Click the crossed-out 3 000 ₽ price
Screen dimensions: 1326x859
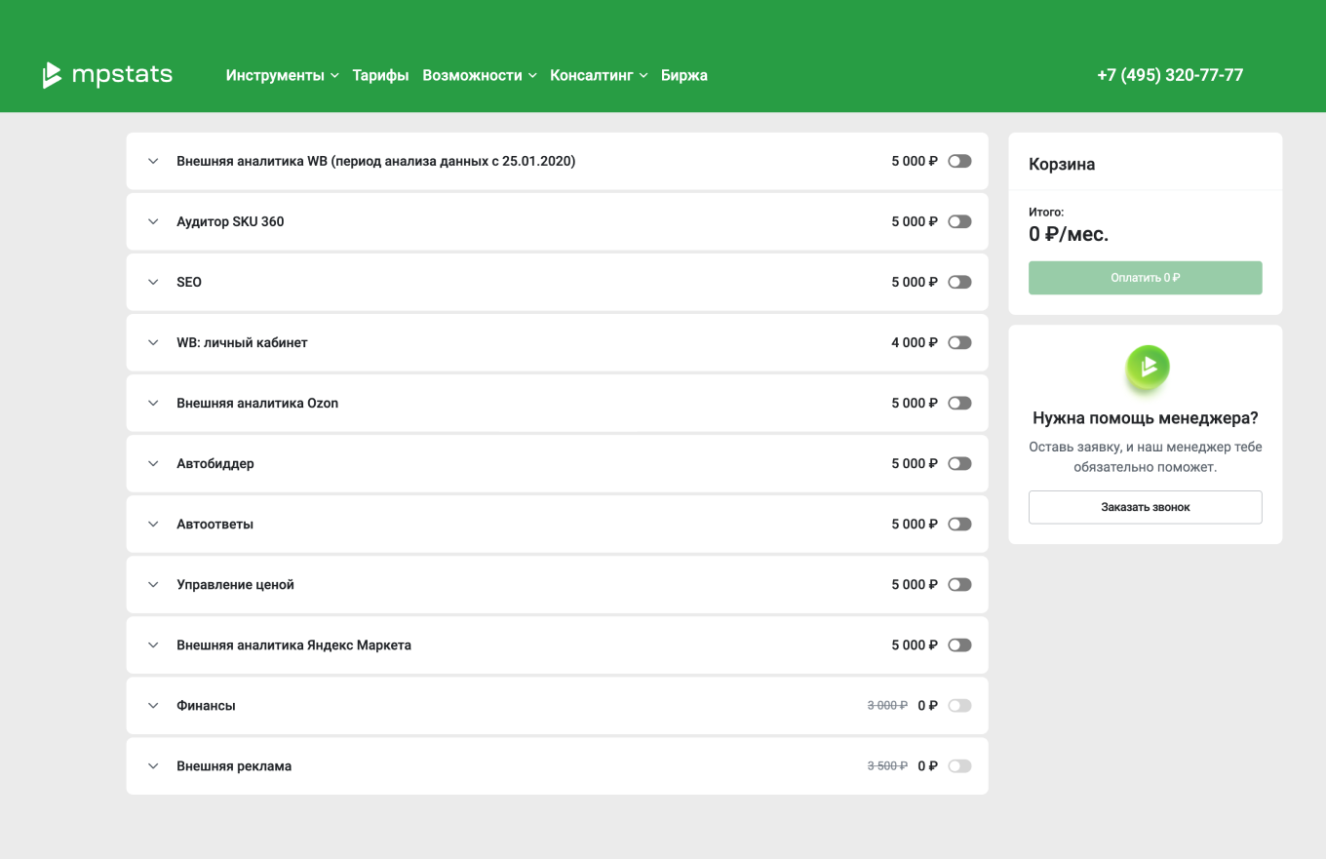(888, 705)
